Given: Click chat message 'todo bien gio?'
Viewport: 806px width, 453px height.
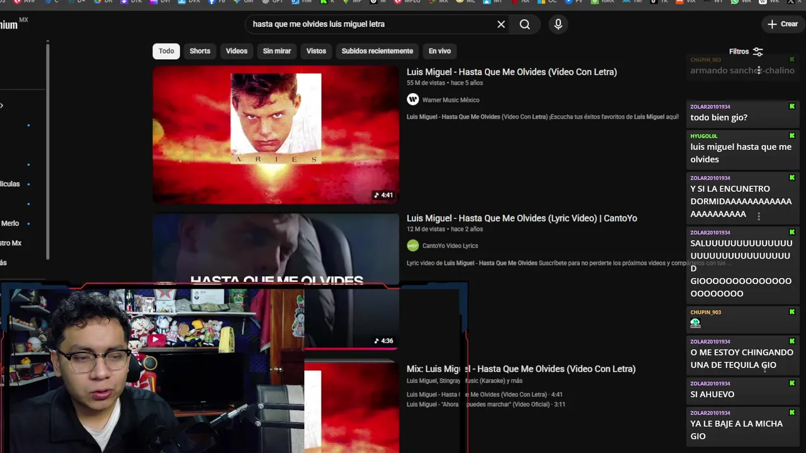Looking at the screenshot, I should (718, 118).
